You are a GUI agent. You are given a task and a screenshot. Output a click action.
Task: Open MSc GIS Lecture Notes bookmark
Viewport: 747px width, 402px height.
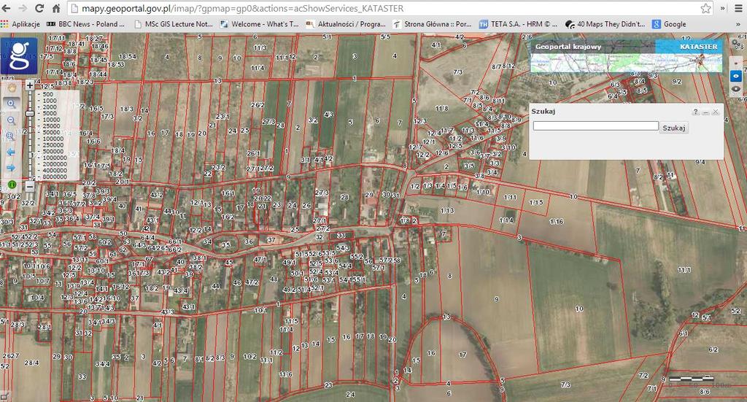(x=174, y=24)
